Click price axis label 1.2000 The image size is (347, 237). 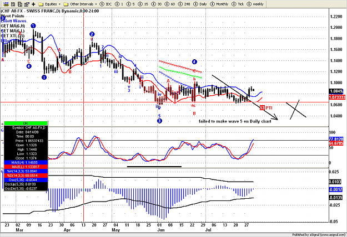click(336, 28)
